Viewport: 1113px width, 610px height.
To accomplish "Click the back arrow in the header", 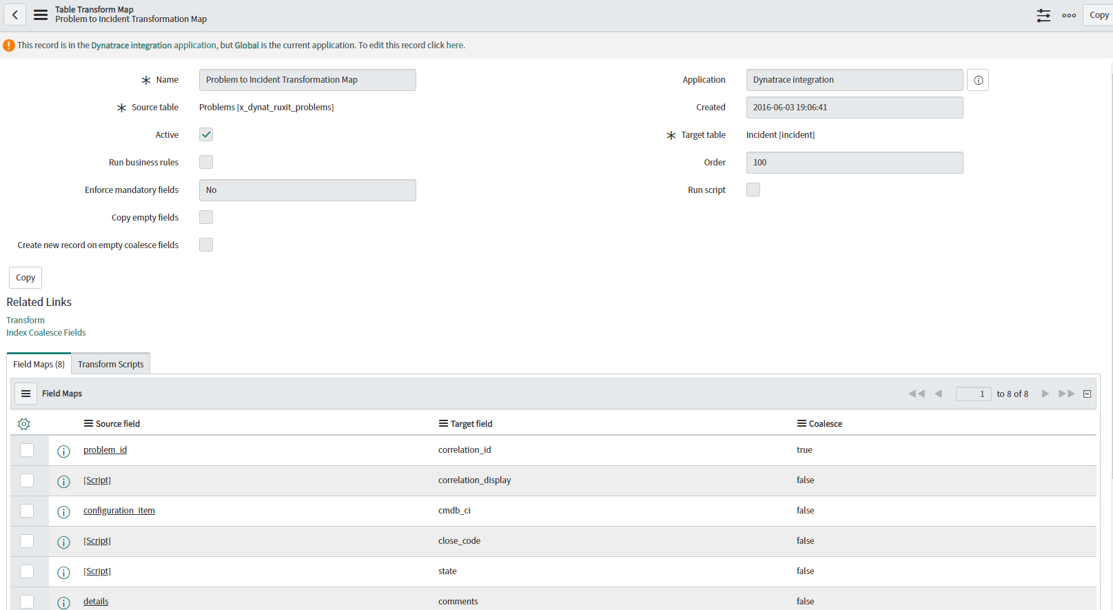I will (14, 14).
